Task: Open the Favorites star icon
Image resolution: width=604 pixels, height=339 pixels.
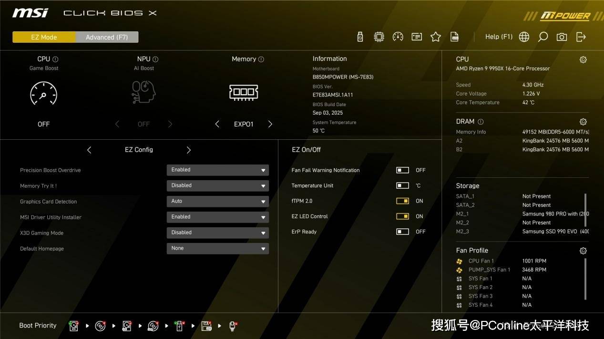Action: 435,37
